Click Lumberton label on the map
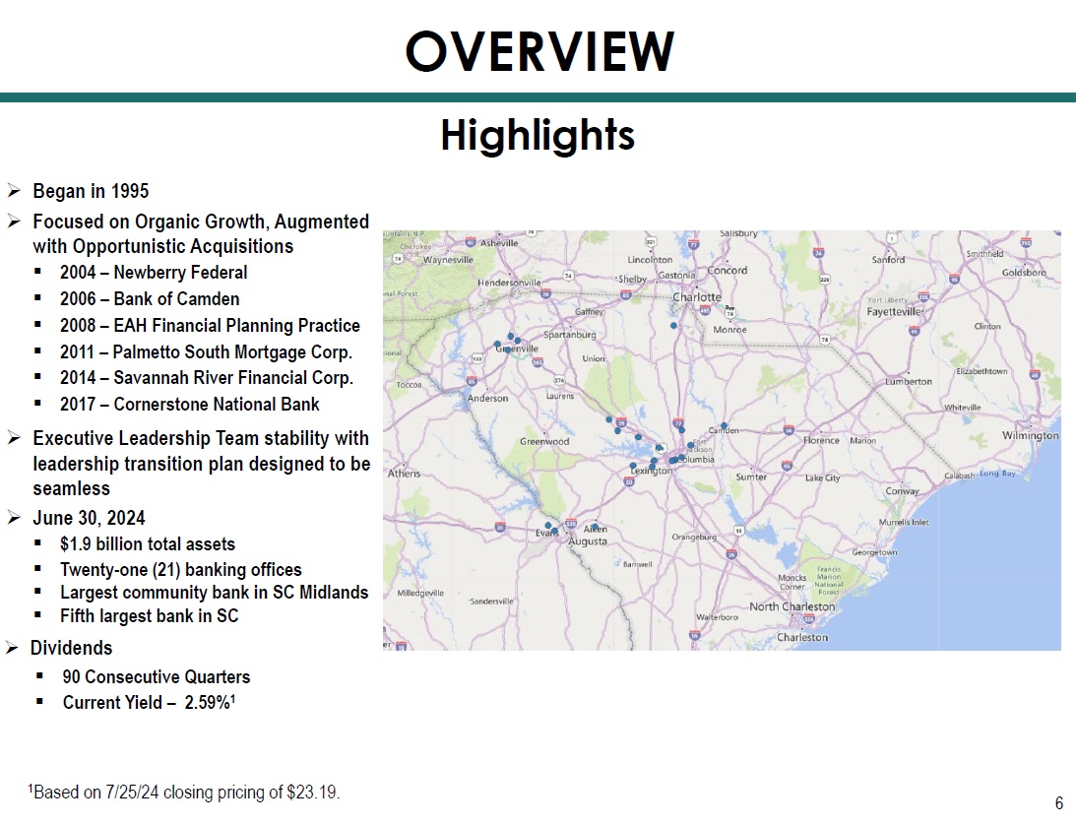The height and width of the screenshot is (826, 1076). pos(909,381)
